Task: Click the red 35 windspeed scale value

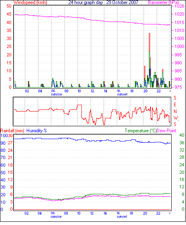Action: click(9, 30)
